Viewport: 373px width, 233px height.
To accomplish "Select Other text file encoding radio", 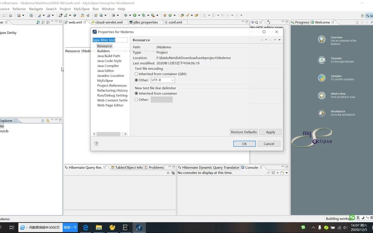I will tap(136, 80).
